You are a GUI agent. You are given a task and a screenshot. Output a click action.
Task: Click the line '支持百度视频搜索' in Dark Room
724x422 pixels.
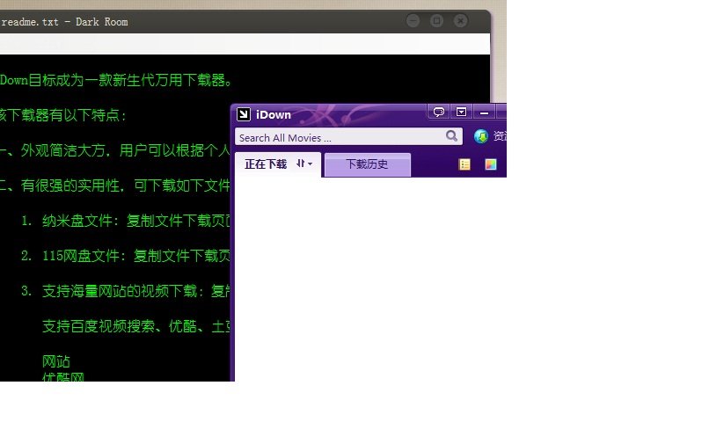coord(136,326)
